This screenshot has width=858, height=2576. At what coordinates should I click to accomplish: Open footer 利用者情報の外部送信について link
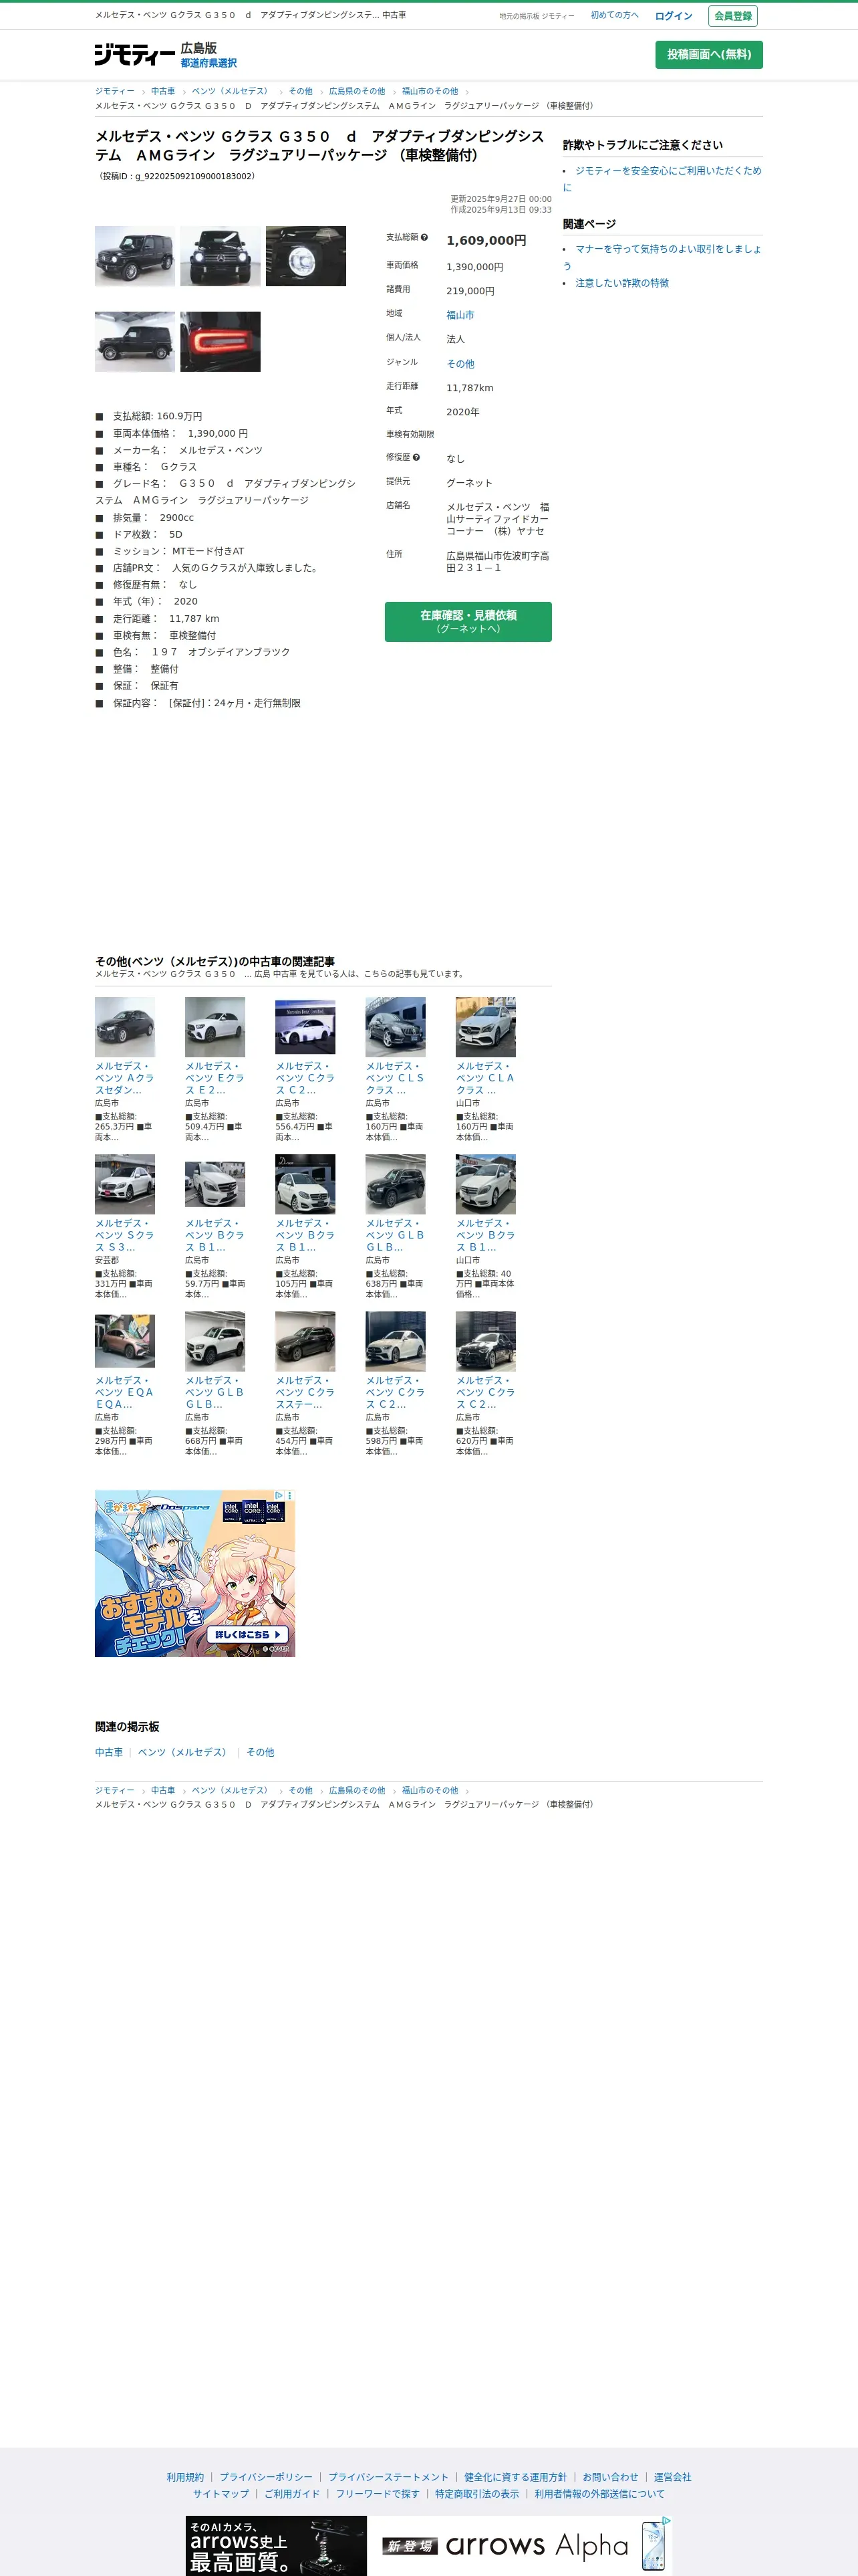pos(599,2494)
